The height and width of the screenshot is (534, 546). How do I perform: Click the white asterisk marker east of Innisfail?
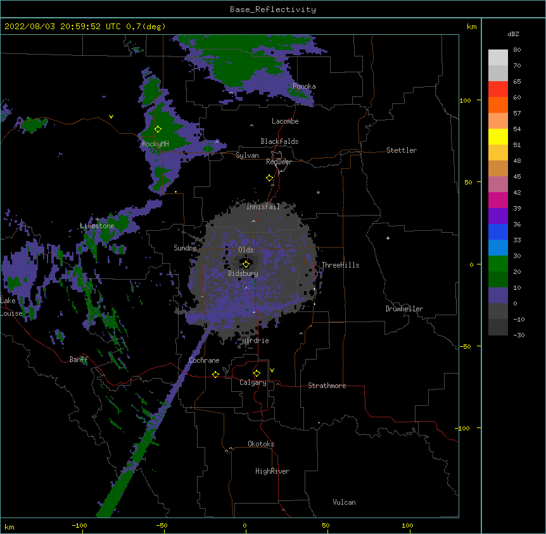[318, 192]
